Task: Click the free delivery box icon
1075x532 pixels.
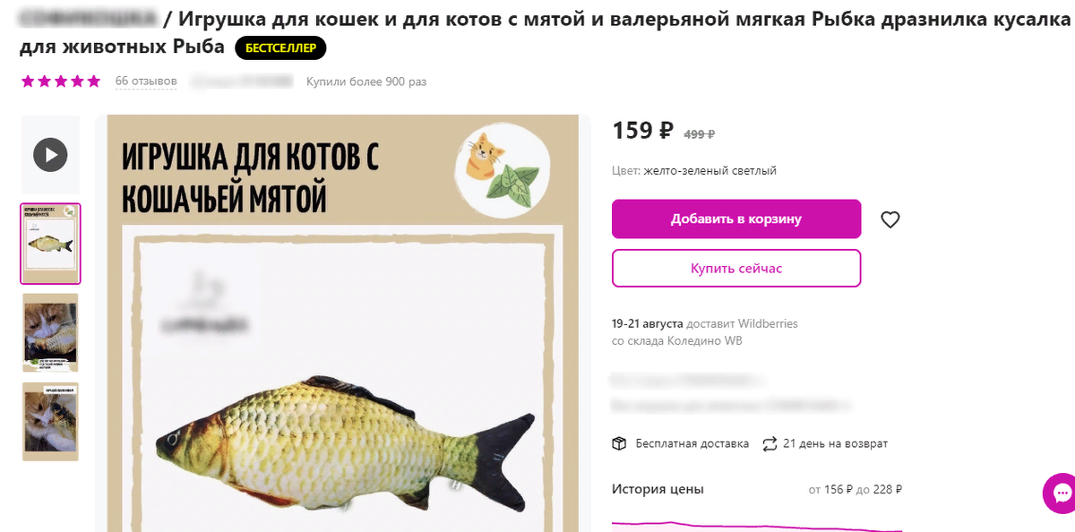Action: 619,443
